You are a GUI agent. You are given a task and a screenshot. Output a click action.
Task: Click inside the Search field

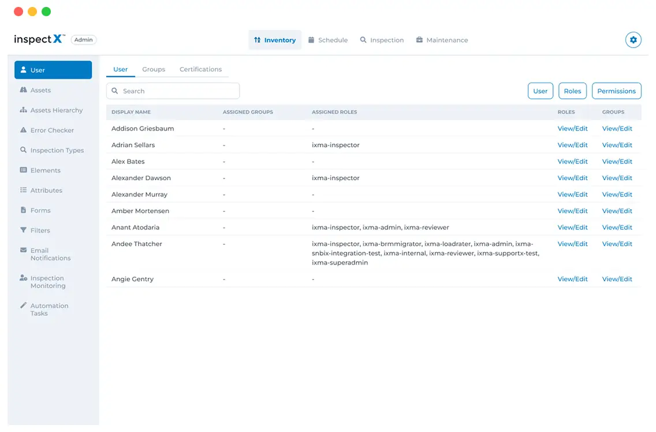click(173, 91)
